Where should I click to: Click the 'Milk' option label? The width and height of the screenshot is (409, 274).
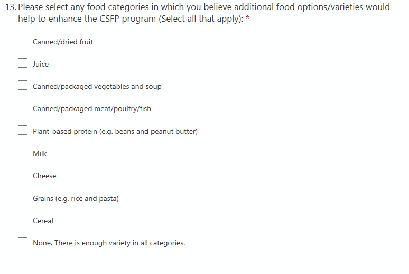click(x=40, y=153)
